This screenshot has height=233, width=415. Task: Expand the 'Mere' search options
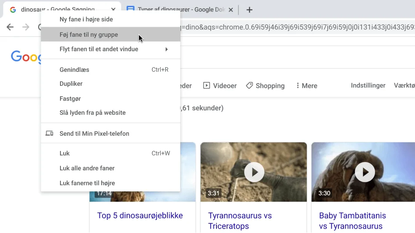click(x=306, y=86)
